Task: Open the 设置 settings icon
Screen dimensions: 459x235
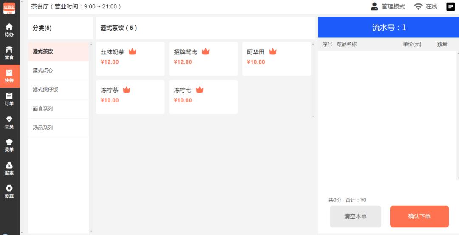Action: tap(9, 191)
